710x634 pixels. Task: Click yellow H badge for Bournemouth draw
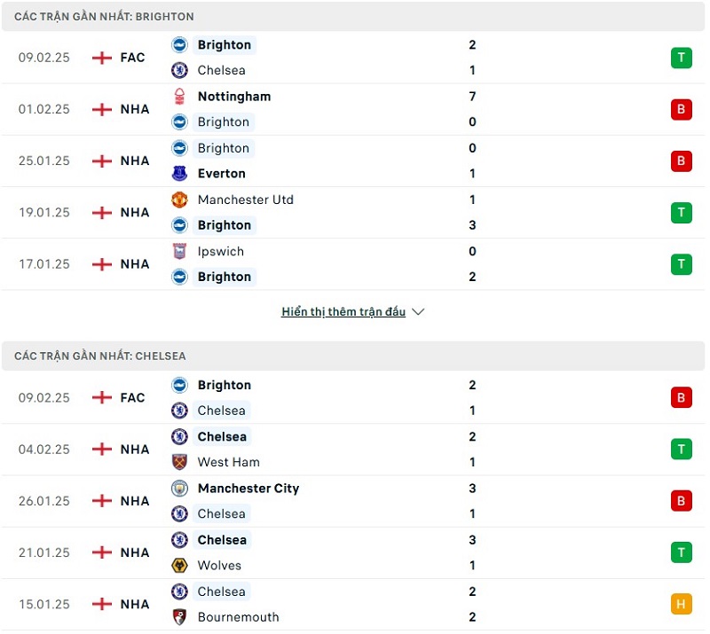tap(681, 604)
